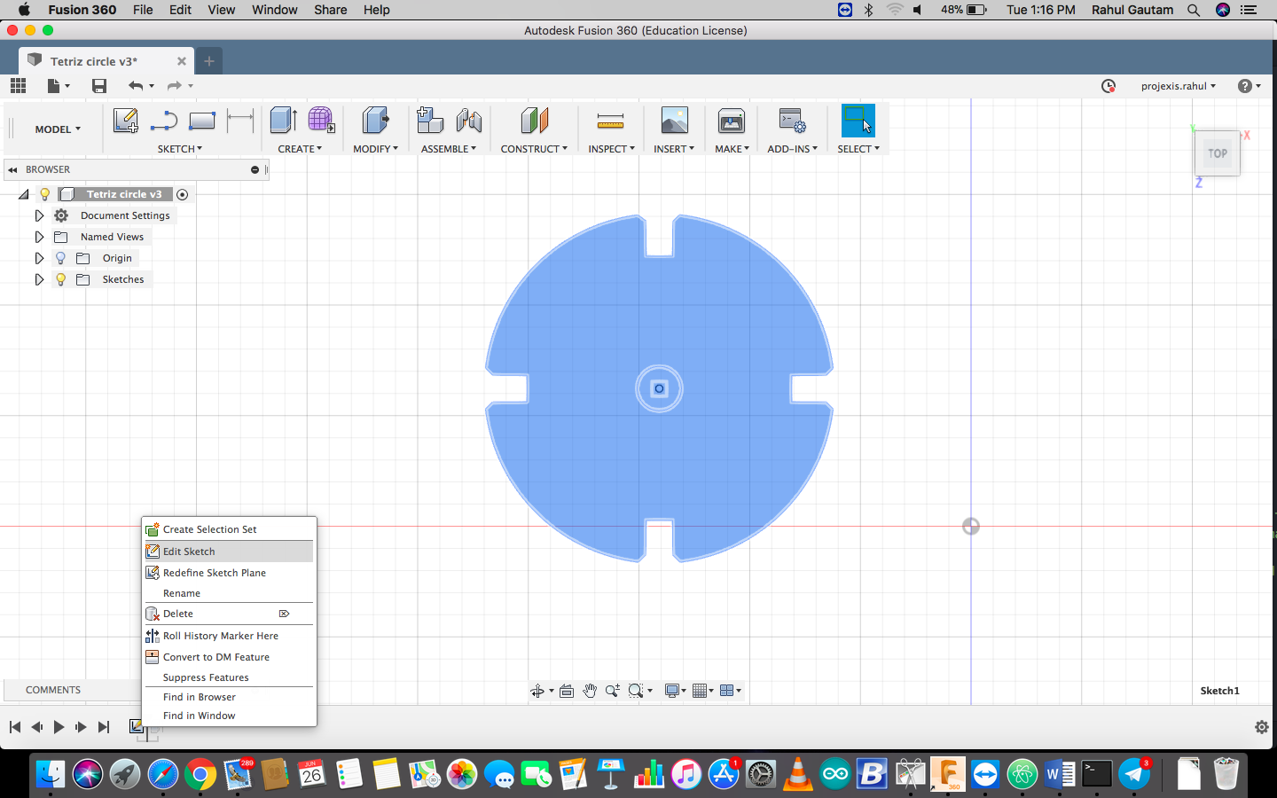Image resolution: width=1277 pixels, height=798 pixels.
Task: Select the Rectangle sketch tool
Action: click(x=202, y=121)
